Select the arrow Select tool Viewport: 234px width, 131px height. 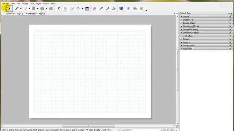click(x=9, y=9)
